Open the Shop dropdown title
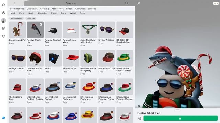Image resolution: width=220 pixels, height=123 pixels. [x=71, y=3]
